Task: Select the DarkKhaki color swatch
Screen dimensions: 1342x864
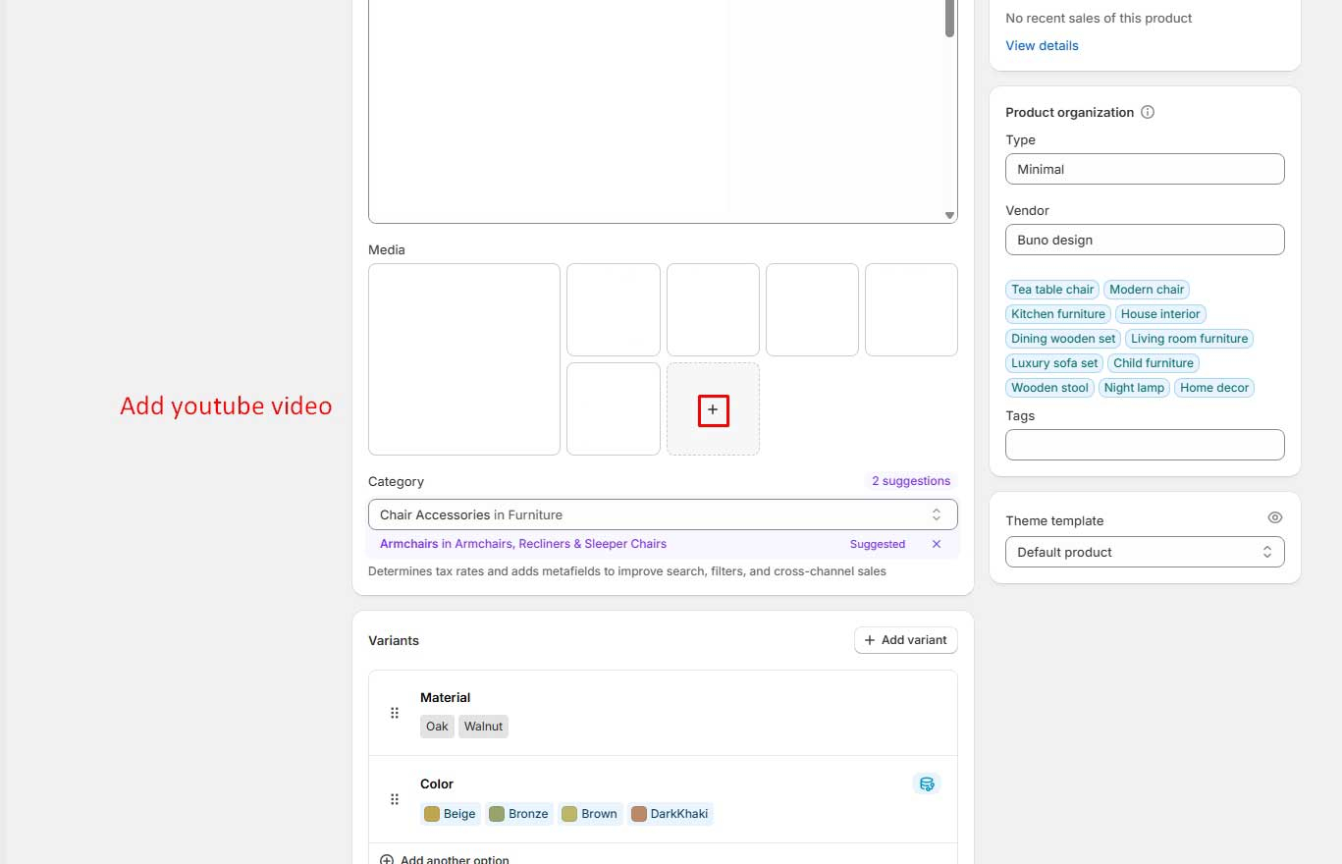Action: (x=671, y=814)
